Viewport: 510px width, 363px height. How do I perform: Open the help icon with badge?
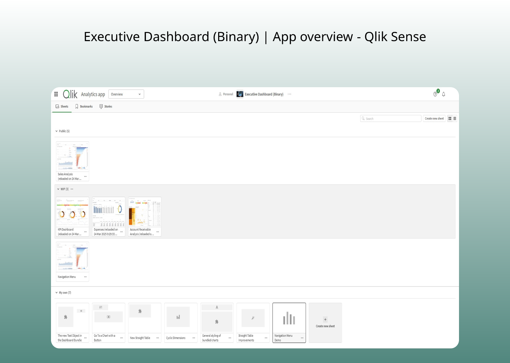(435, 94)
